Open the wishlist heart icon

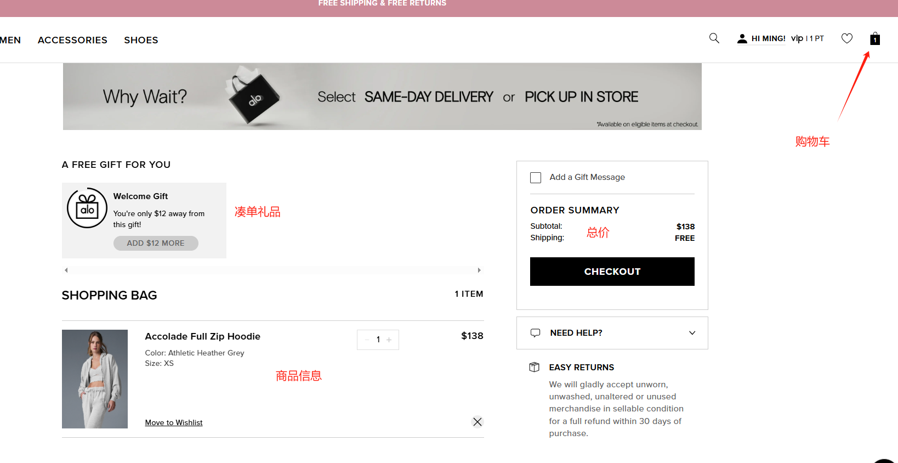click(x=847, y=38)
